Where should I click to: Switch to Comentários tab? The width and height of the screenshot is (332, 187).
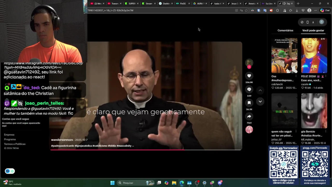point(285,30)
